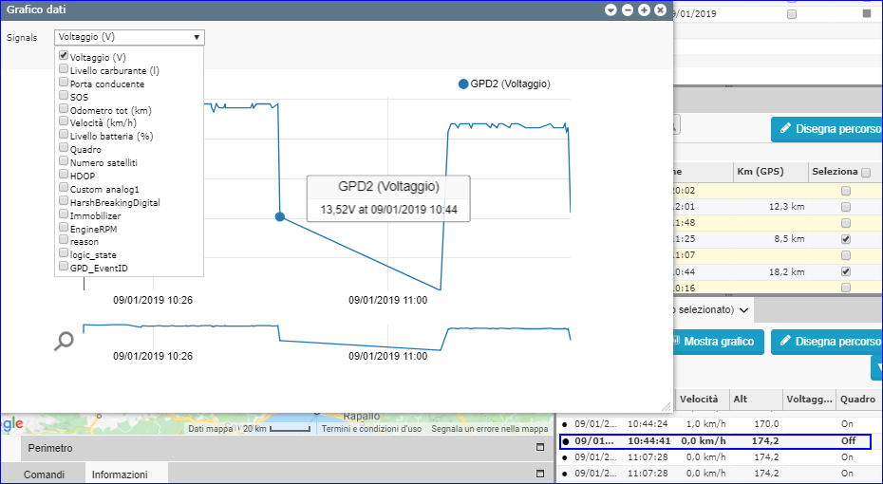Maximize the Comandi/Informazioni panel
Viewport: 883px width, 484px height.
pos(540,474)
